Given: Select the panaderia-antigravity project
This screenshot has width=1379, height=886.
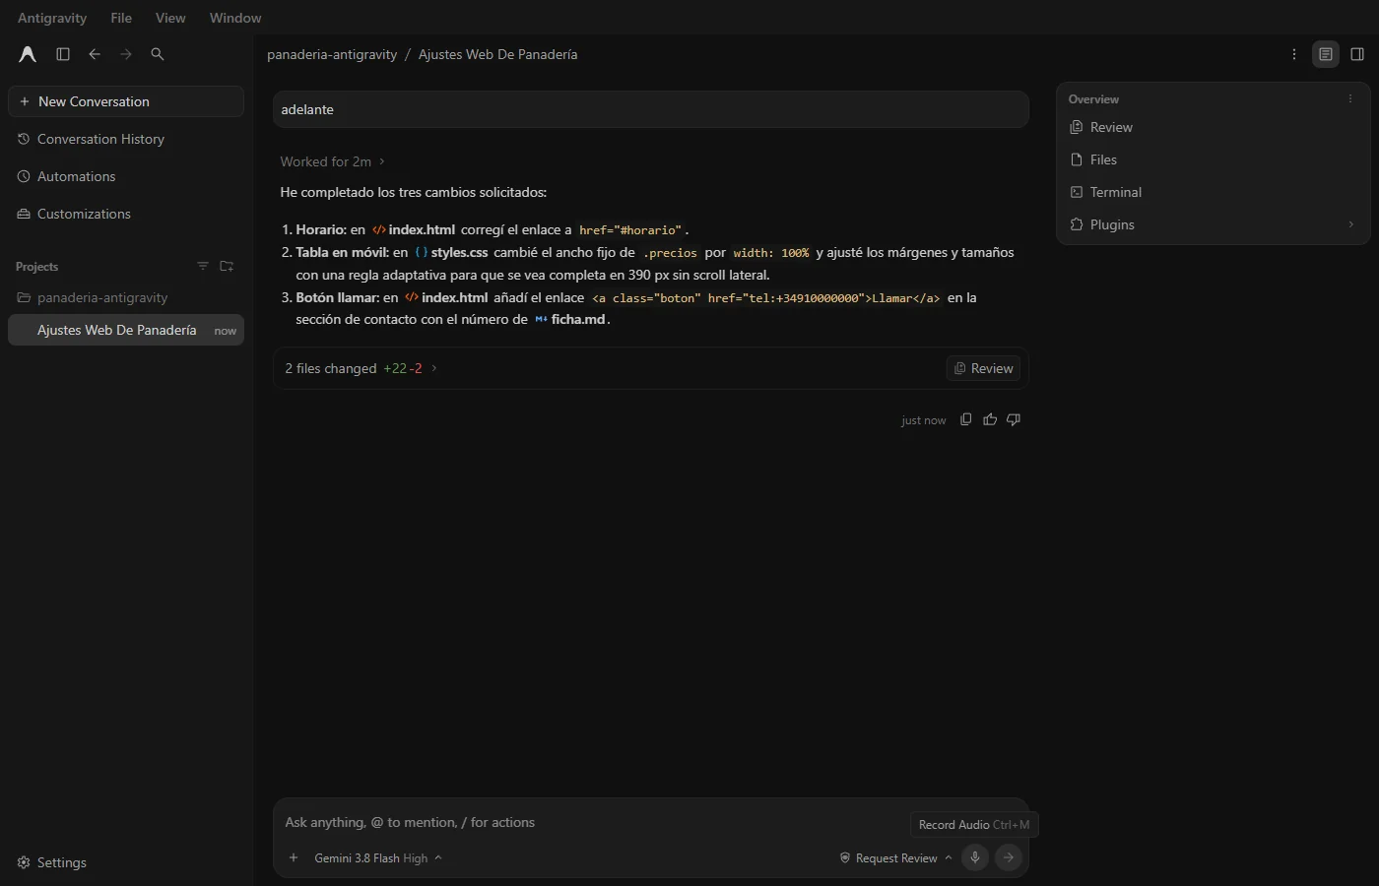Looking at the screenshot, I should (126, 297).
